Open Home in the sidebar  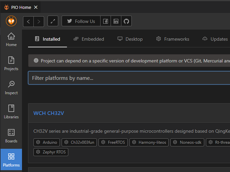coord(11,39)
